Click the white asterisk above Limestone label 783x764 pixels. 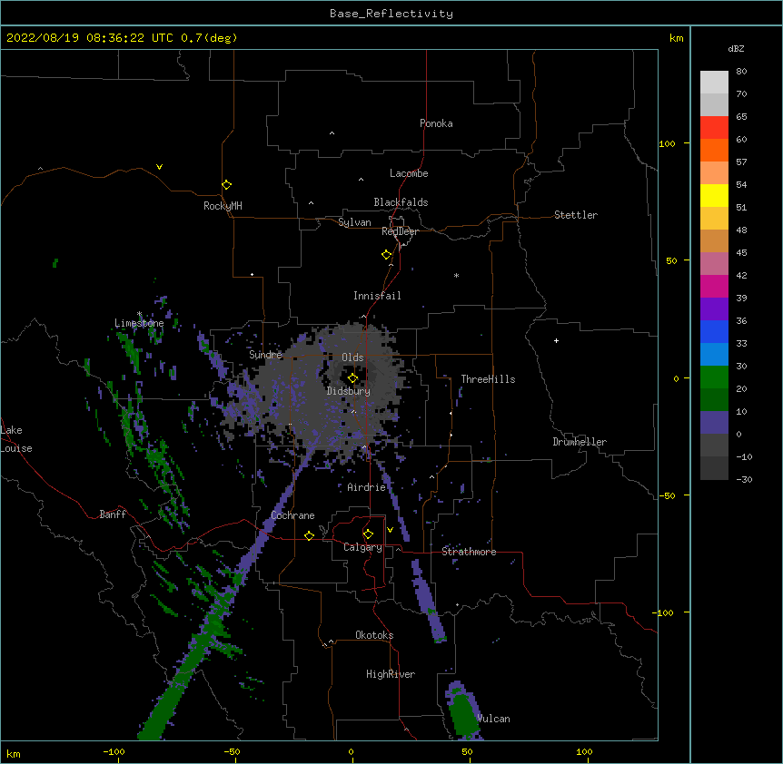click(139, 314)
